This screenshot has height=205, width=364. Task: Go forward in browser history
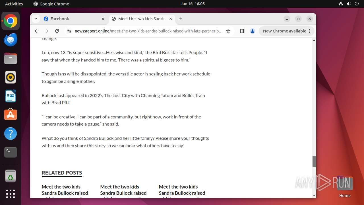point(47,31)
